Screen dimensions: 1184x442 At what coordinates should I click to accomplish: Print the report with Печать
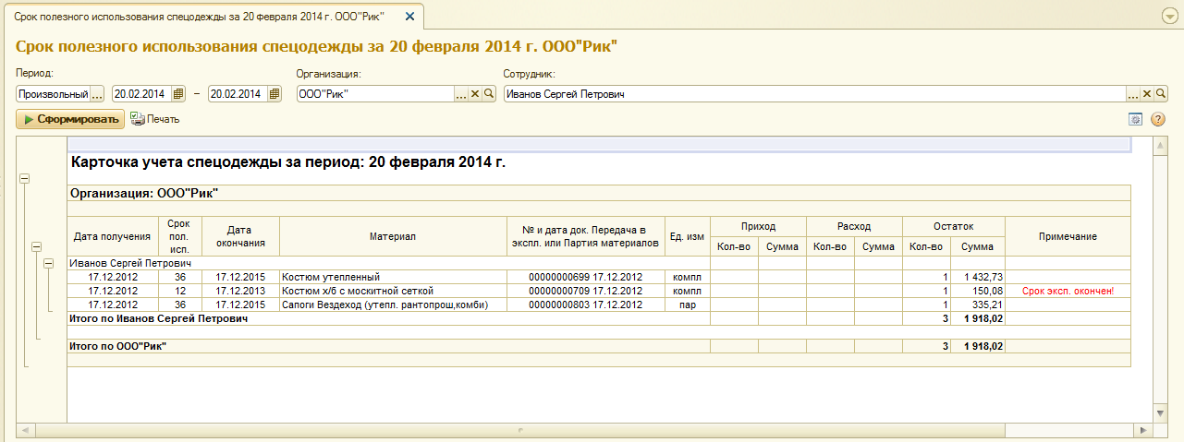click(x=155, y=119)
